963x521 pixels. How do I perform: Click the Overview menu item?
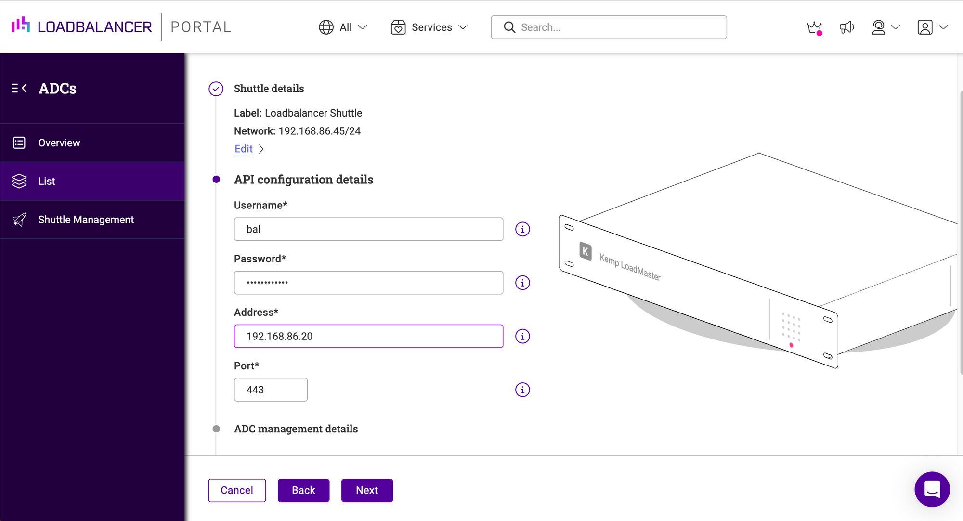click(59, 143)
